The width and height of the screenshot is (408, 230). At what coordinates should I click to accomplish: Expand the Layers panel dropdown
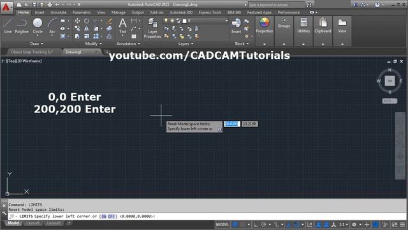pyautogui.click(x=186, y=44)
